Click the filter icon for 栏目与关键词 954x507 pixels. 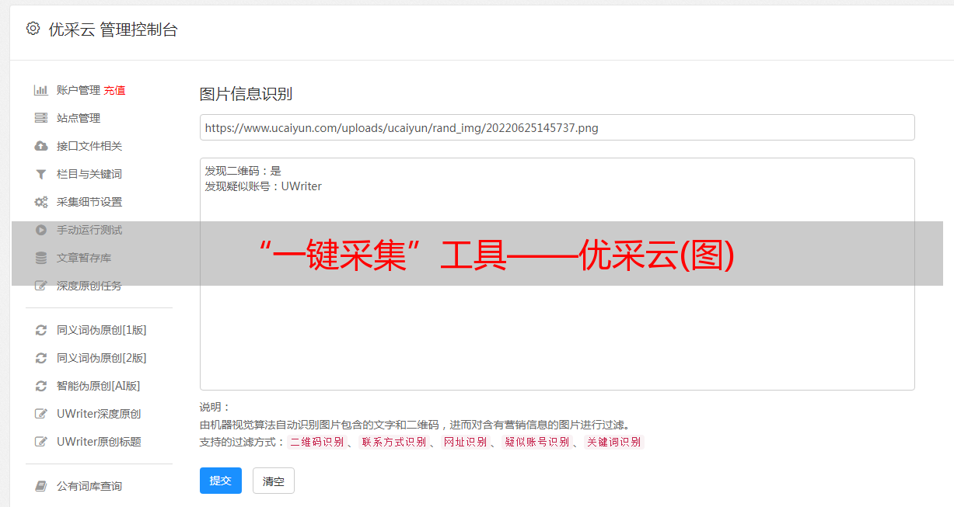click(41, 174)
